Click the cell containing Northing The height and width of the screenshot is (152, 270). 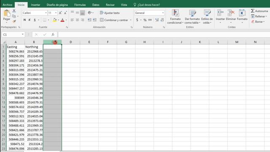click(x=34, y=47)
